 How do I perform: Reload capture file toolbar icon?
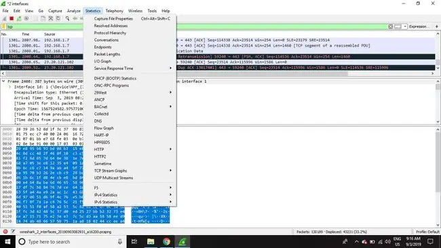pyautogui.click(x=58, y=18)
